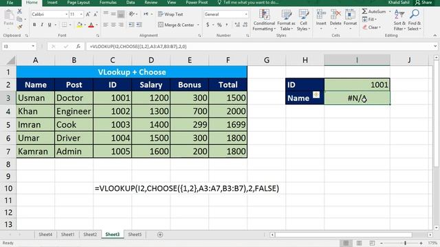Viewport: 440px width, 247px height.
Task: Open the Fill dropdown
Action: click(369, 19)
